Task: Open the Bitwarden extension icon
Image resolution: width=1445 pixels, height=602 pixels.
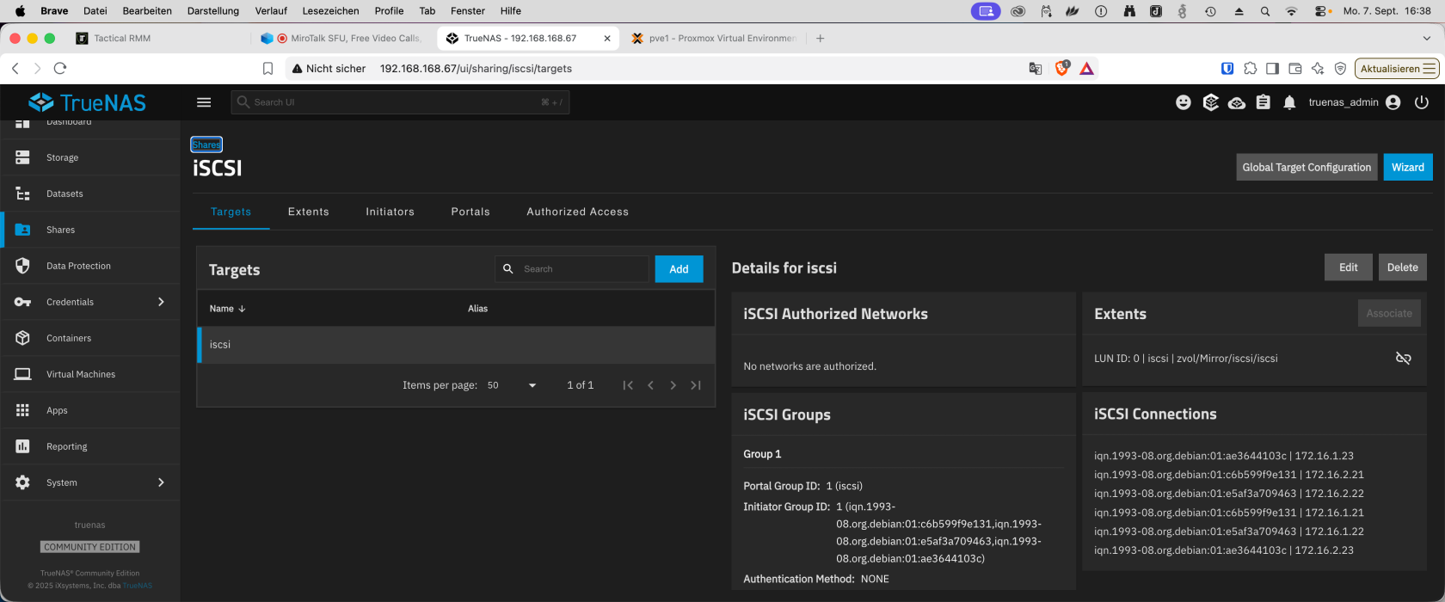Action: pos(1227,68)
